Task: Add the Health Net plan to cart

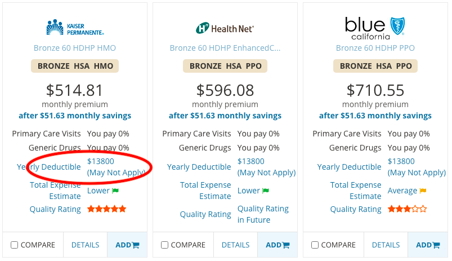Action: click(277, 245)
